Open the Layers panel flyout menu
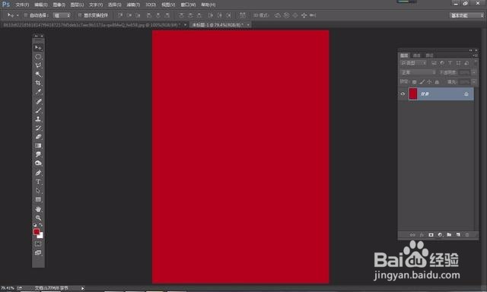Image resolution: width=487 pixels, height=292 pixels. tap(475, 56)
